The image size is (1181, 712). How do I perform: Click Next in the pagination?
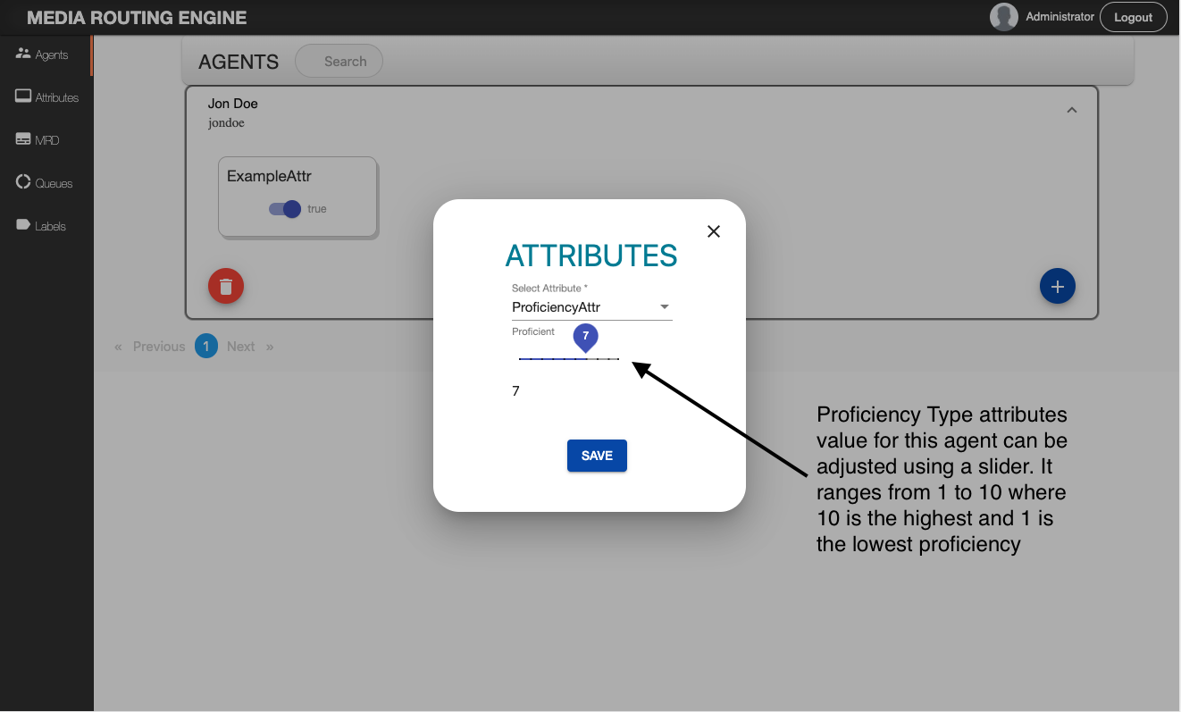[x=241, y=347]
